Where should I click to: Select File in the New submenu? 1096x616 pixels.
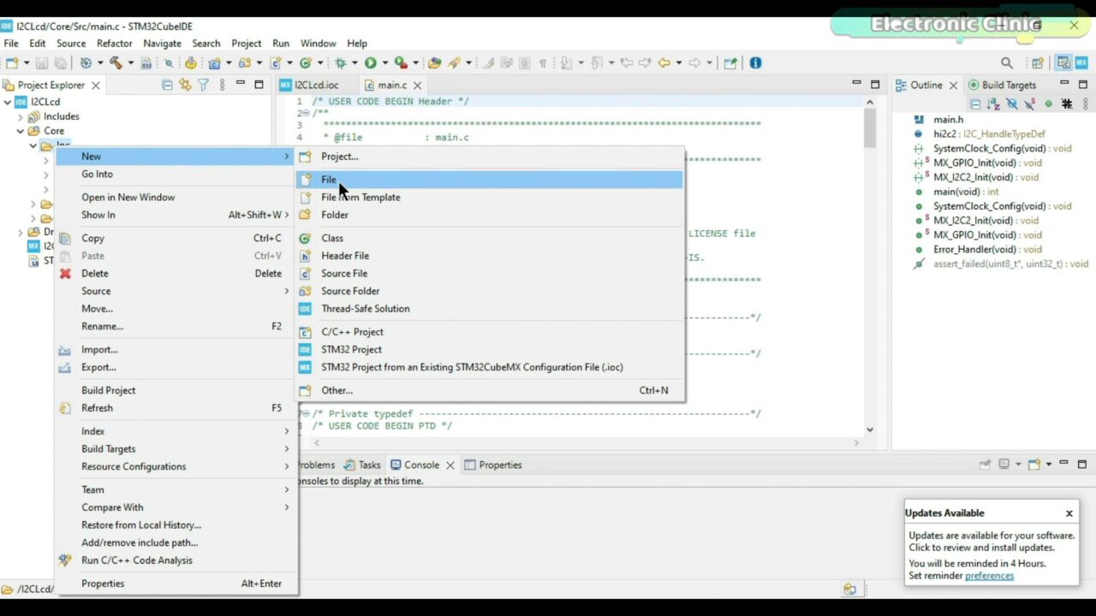[x=490, y=180]
